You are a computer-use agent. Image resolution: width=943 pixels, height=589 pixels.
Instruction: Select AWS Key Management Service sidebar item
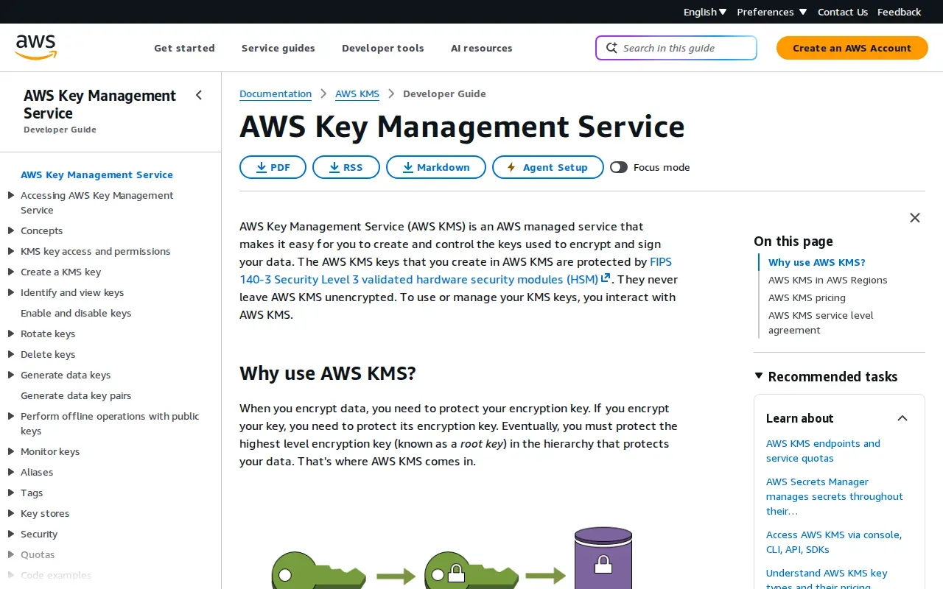tap(97, 174)
